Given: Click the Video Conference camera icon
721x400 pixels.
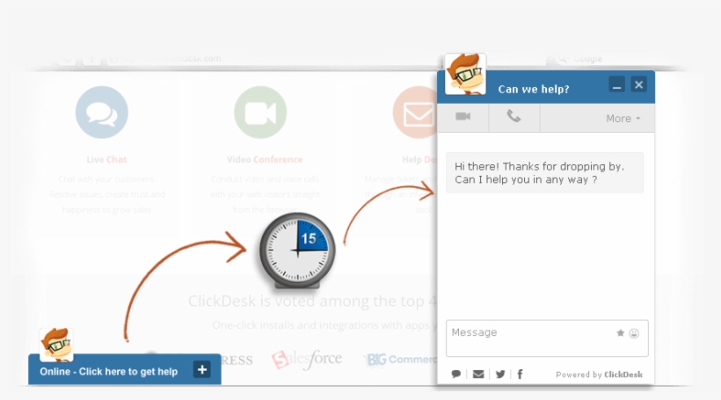Looking at the screenshot, I should pos(260,113).
